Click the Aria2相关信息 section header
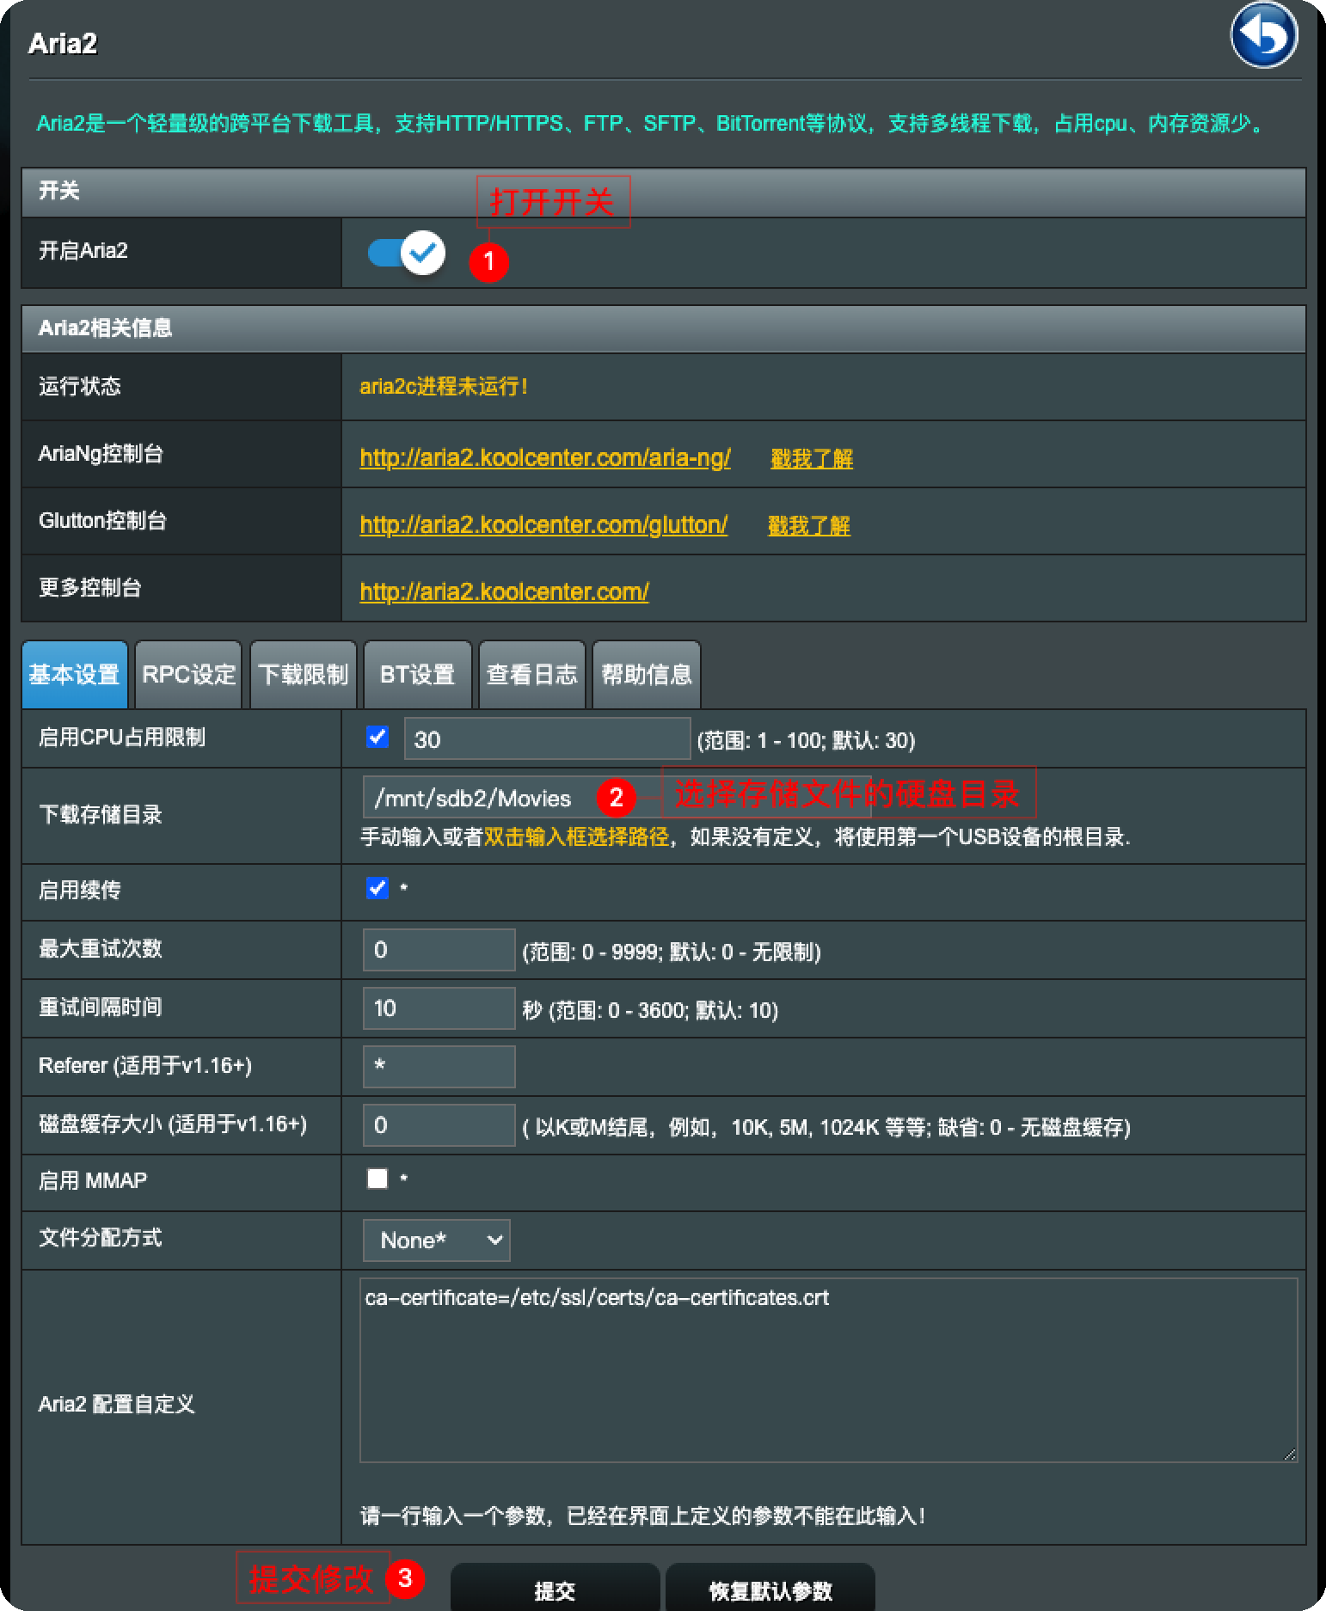1326x1611 pixels. tap(664, 328)
